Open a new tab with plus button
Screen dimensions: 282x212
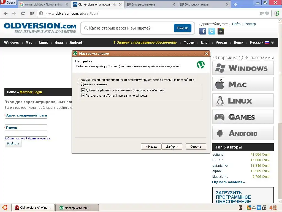[x=235, y=4]
